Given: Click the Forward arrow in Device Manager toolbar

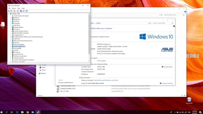Looking at the screenshot, I should click(x=11, y=11).
